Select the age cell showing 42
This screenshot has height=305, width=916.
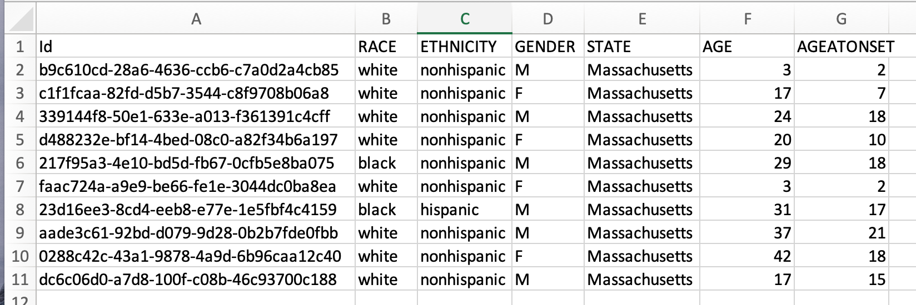click(747, 256)
